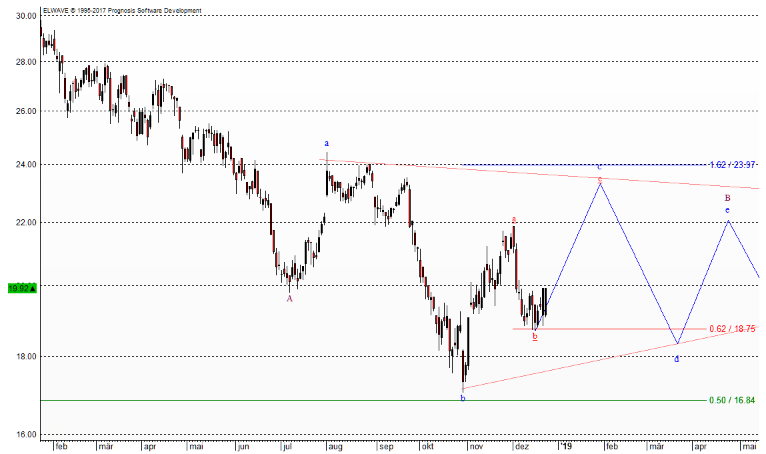Click the blue wave label a
The image size is (766, 454).
click(327, 143)
